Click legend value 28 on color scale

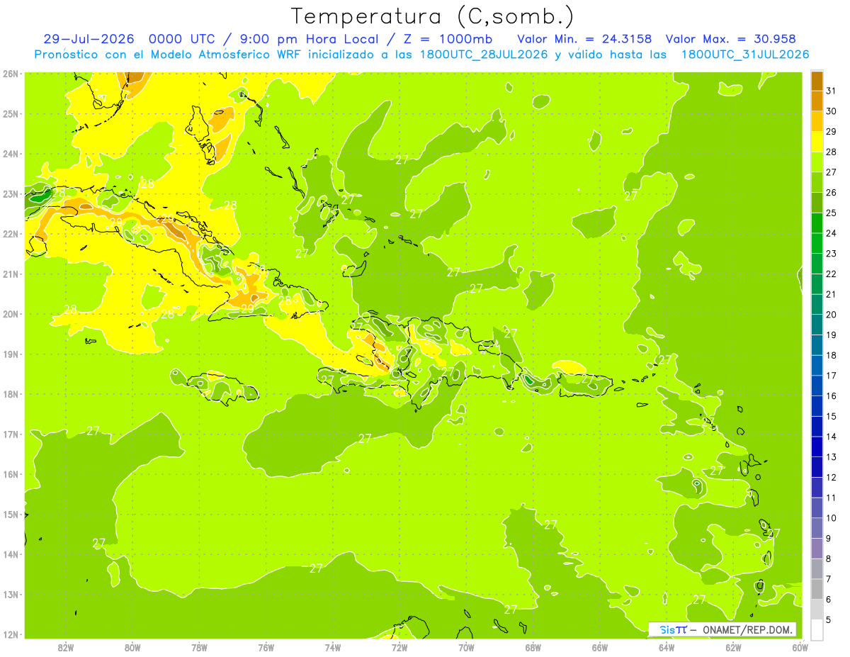pyautogui.click(x=831, y=152)
